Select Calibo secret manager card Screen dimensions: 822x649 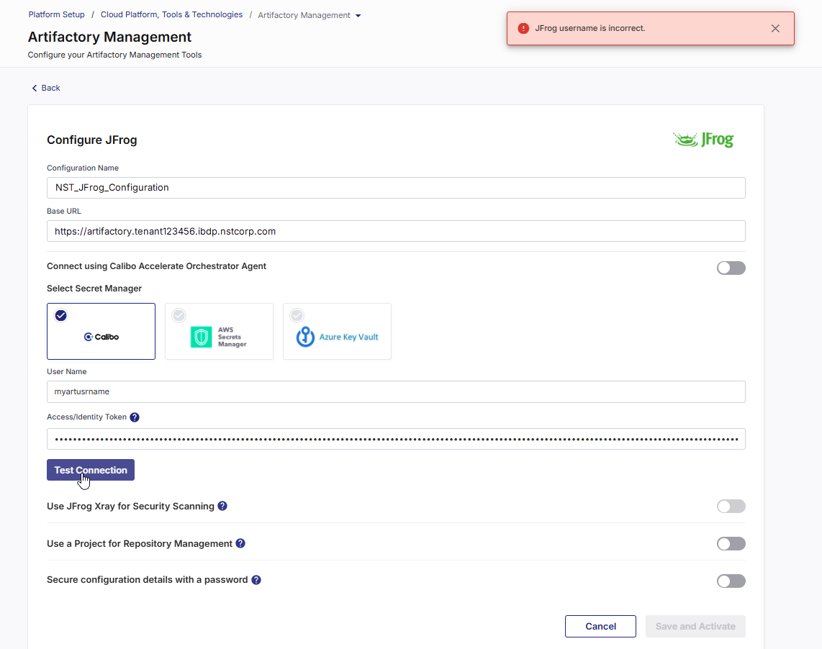coord(101,331)
